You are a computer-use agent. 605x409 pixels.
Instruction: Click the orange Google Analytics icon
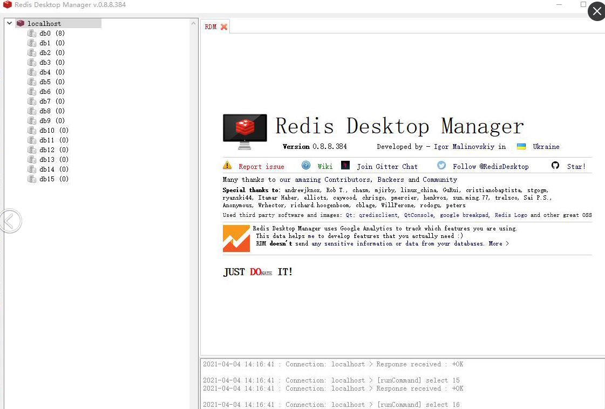click(x=236, y=238)
